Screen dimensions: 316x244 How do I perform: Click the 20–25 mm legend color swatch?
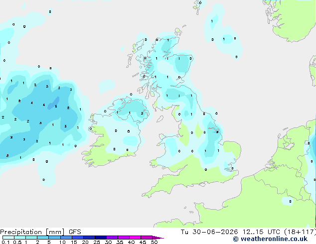click(89, 238)
